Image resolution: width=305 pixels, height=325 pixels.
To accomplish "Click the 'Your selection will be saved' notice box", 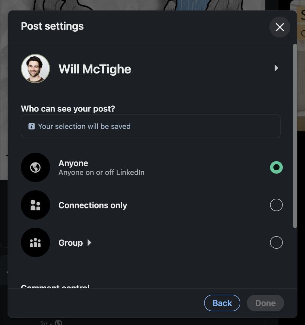I will (150, 126).
